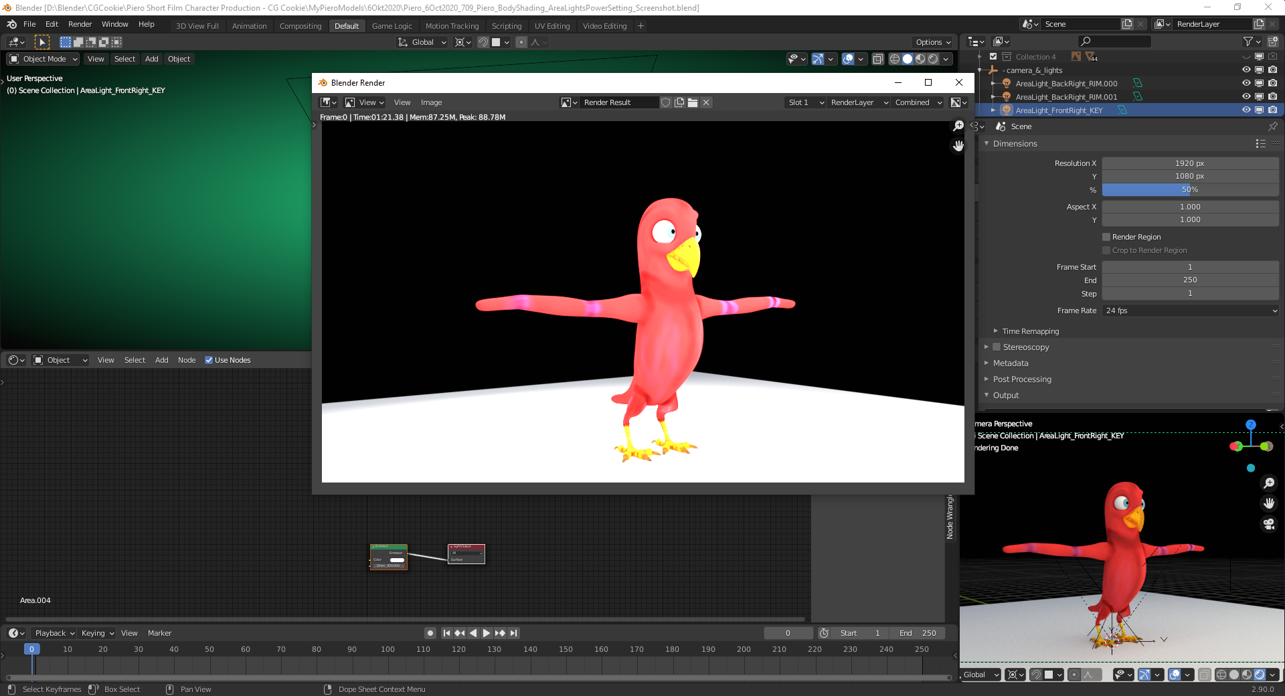The image size is (1285, 696).
Task: Jump to next keyframe in timeline
Action: click(x=500, y=633)
